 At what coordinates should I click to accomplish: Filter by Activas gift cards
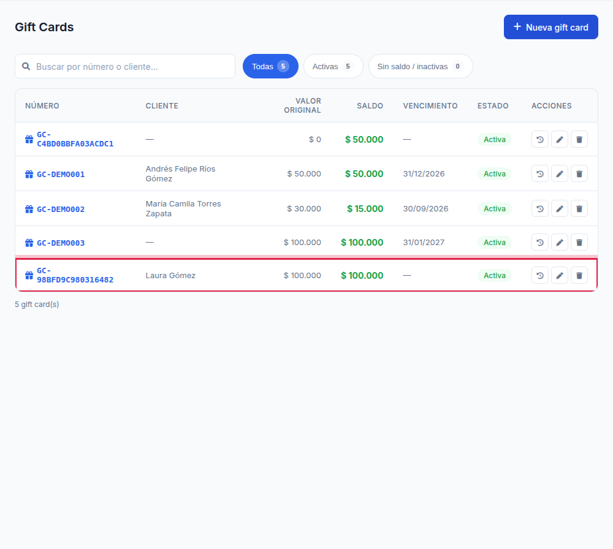coord(333,66)
